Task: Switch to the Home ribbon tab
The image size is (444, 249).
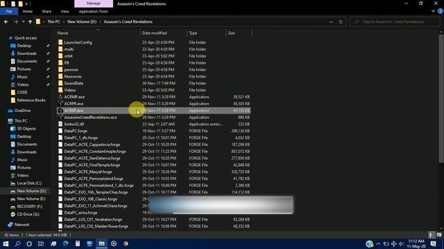Action: point(28,11)
